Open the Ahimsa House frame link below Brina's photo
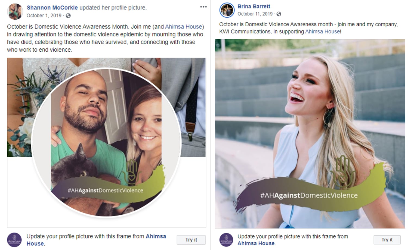The image size is (408, 250). (256, 243)
